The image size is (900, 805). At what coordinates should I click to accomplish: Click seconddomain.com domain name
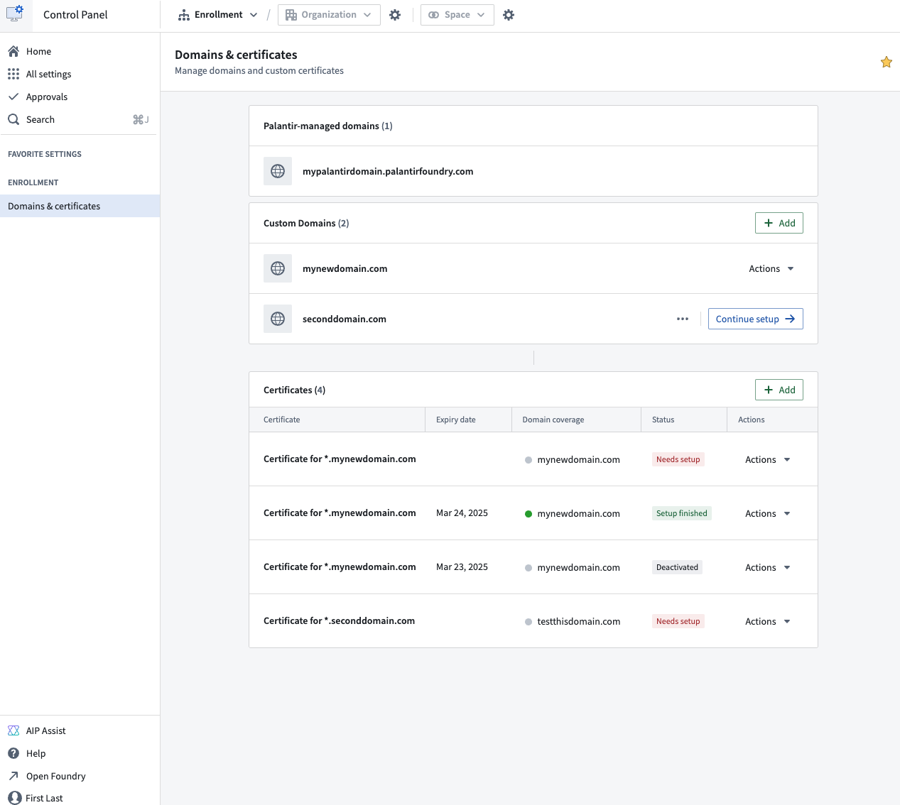[345, 319]
